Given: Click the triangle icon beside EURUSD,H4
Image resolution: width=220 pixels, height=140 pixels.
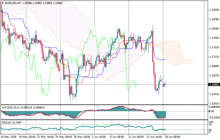Looking at the screenshot, I should coord(2,3).
